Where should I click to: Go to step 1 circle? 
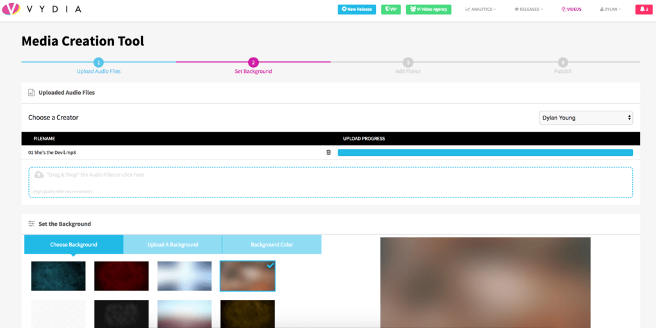pyautogui.click(x=98, y=62)
